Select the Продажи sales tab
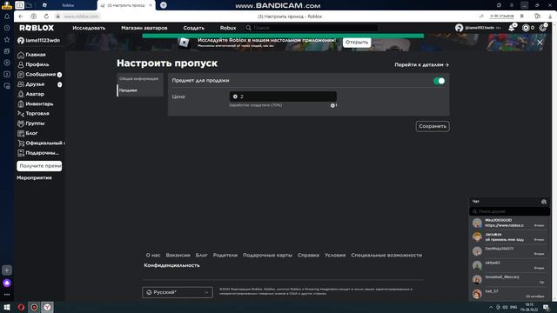Viewport: 557px width, 313px height. click(x=139, y=90)
